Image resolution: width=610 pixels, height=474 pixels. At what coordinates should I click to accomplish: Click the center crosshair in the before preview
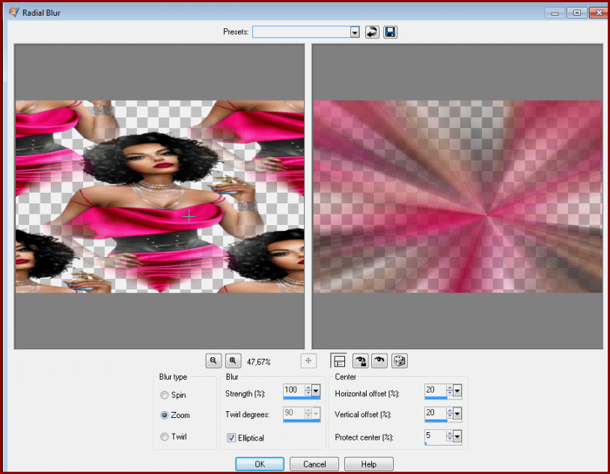[189, 216]
